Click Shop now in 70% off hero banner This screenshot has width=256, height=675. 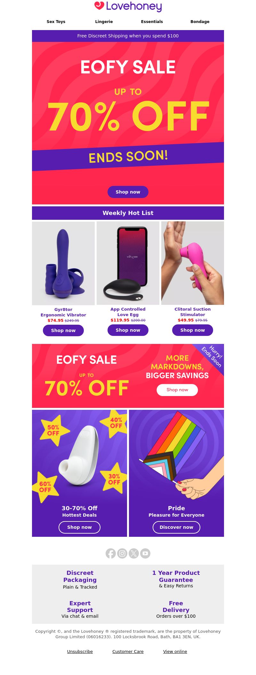(x=128, y=192)
